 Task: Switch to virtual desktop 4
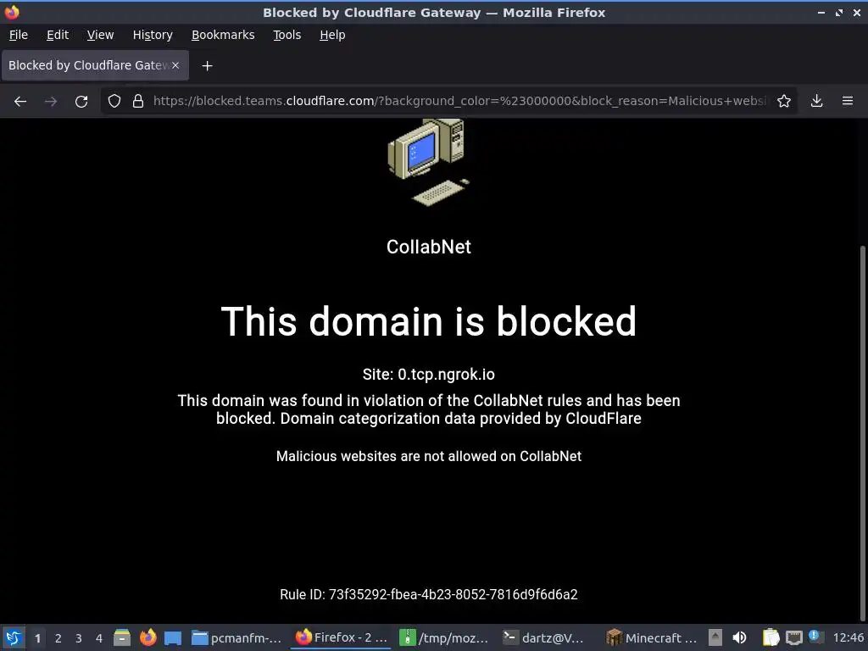(99, 638)
